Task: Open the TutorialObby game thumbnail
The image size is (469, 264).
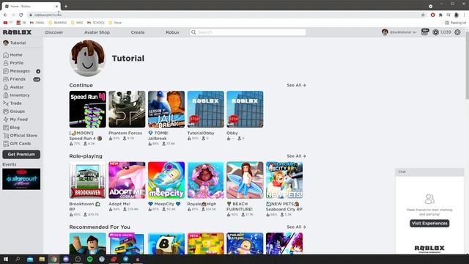Action: [x=205, y=109]
